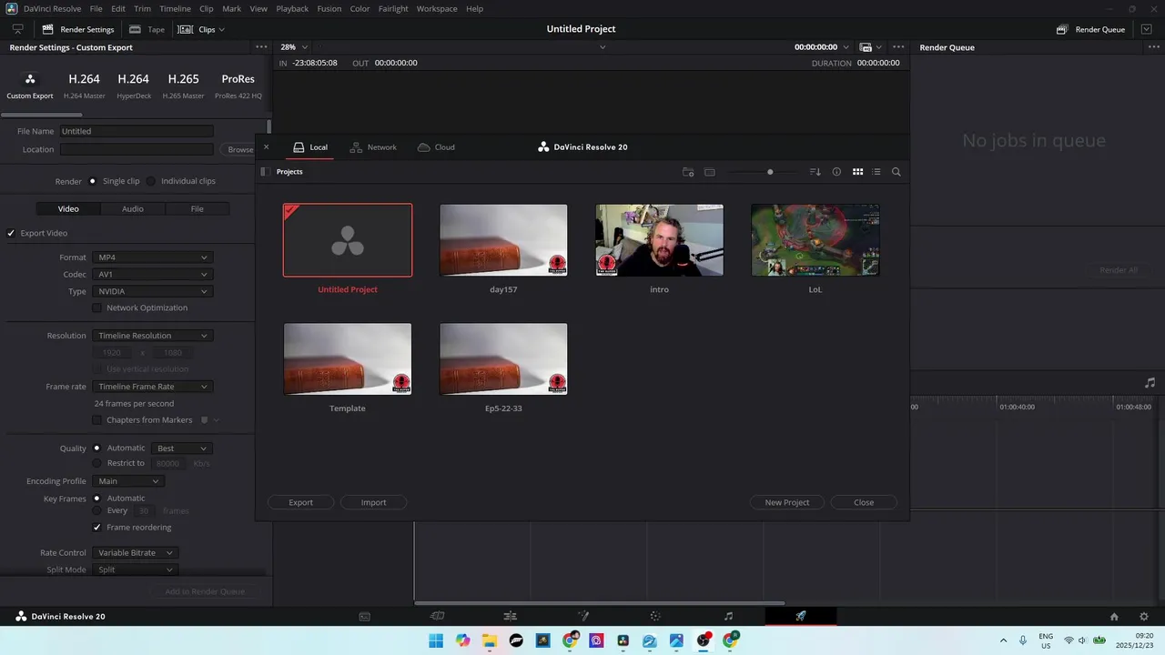Switch to the Cloud database tab
Image resolution: width=1165 pixels, height=655 pixels.
(436, 147)
